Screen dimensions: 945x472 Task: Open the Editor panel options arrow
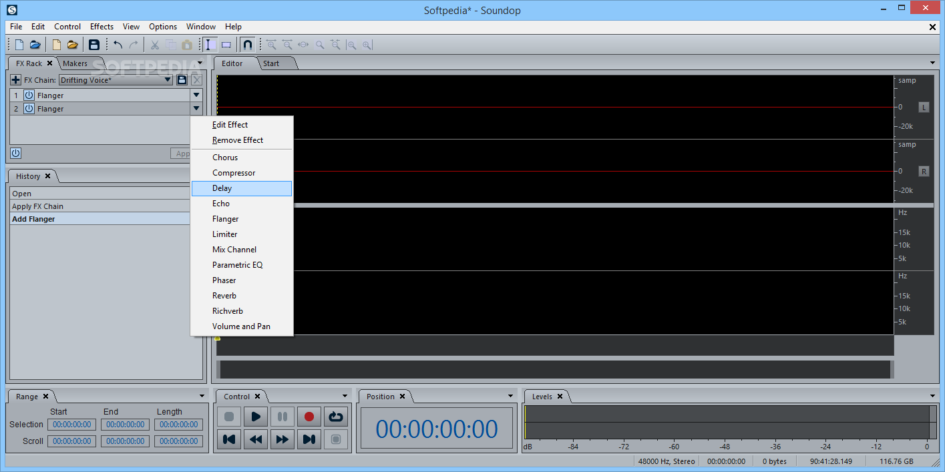932,63
